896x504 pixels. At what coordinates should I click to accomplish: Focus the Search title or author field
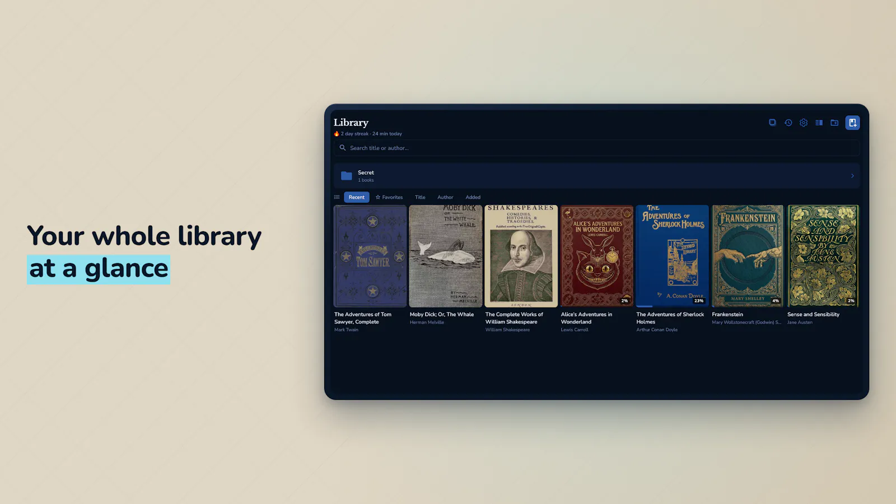point(597,148)
